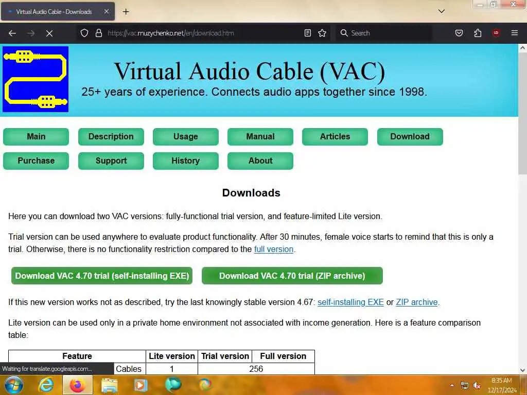The height and width of the screenshot is (395, 527).
Task: Go to the Main page
Action: [x=36, y=137]
